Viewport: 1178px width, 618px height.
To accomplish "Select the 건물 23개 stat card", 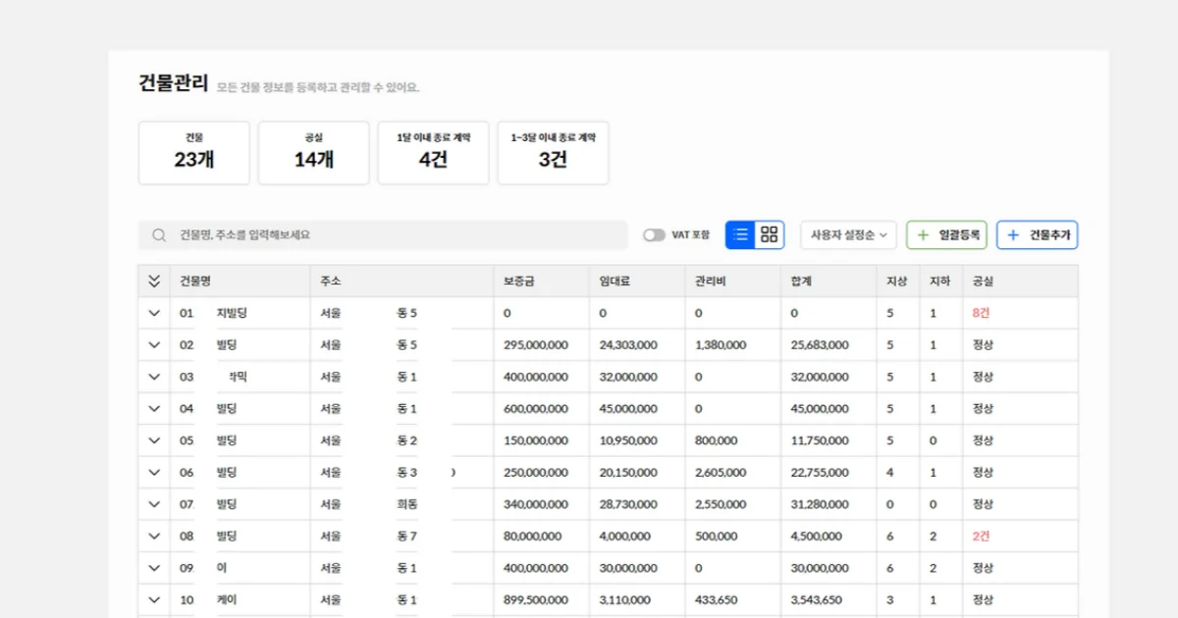I will [192, 152].
